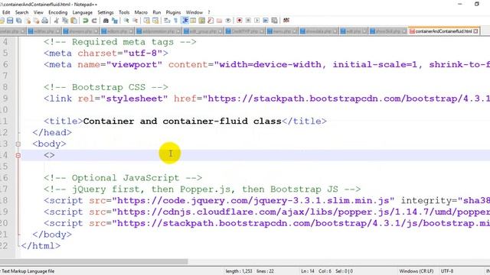
Task: Stop macro recording square icon
Action: (x=248, y=21)
